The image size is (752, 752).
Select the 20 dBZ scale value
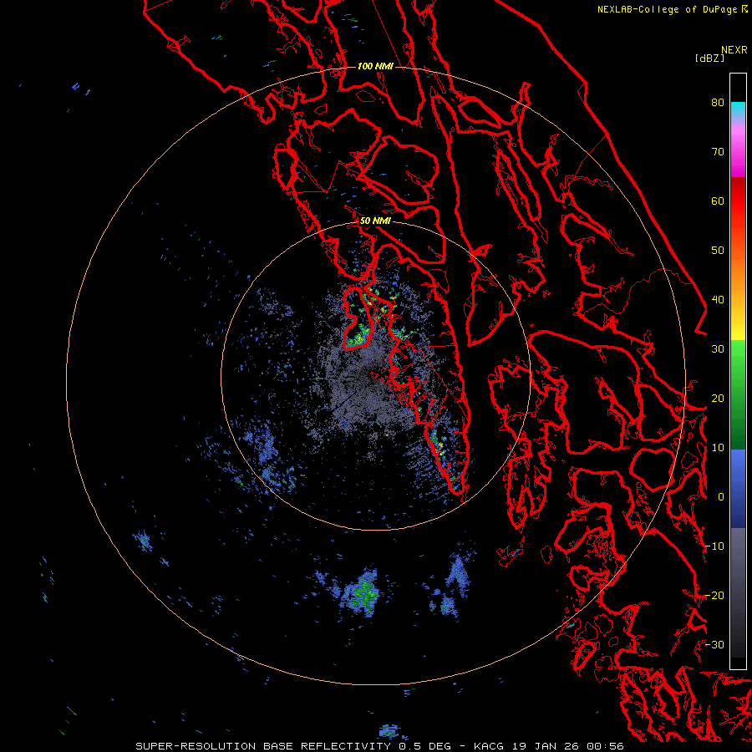tap(718, 399)
